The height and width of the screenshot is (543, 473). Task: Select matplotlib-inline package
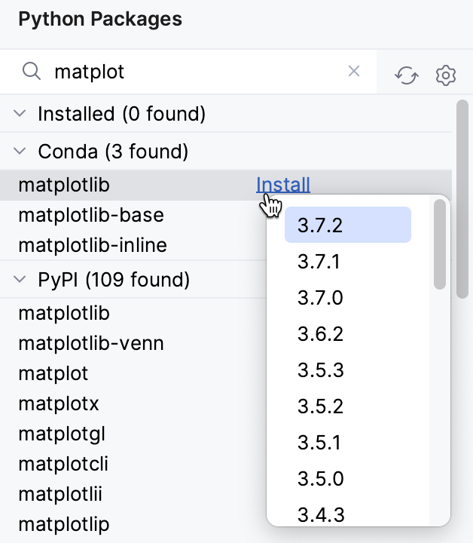coord(93,245)
